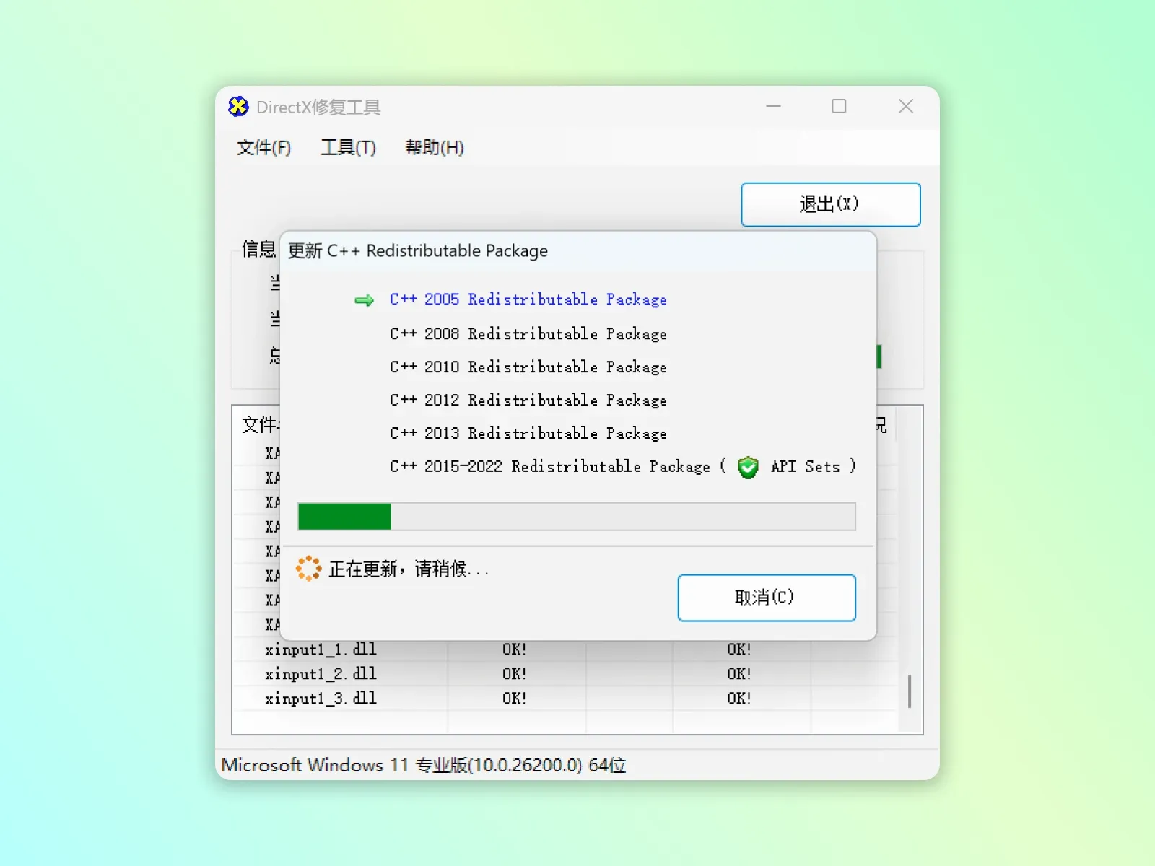Image resolution: width=1155 pixels, height=866 pixels.
Task: Click the API Sets label
Action: click(x=805, y=466)
